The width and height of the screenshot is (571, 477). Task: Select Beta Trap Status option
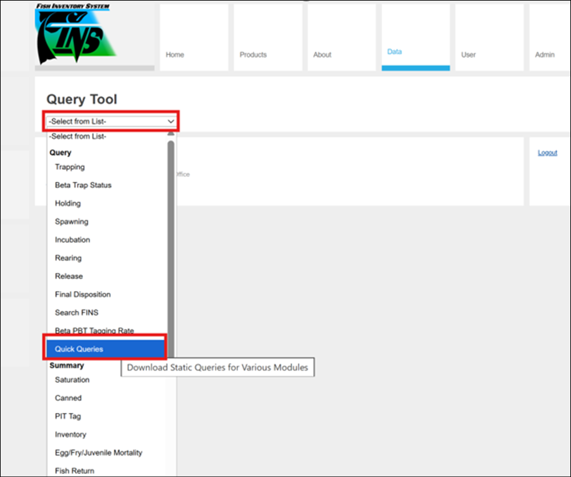[x=83, y=185]
